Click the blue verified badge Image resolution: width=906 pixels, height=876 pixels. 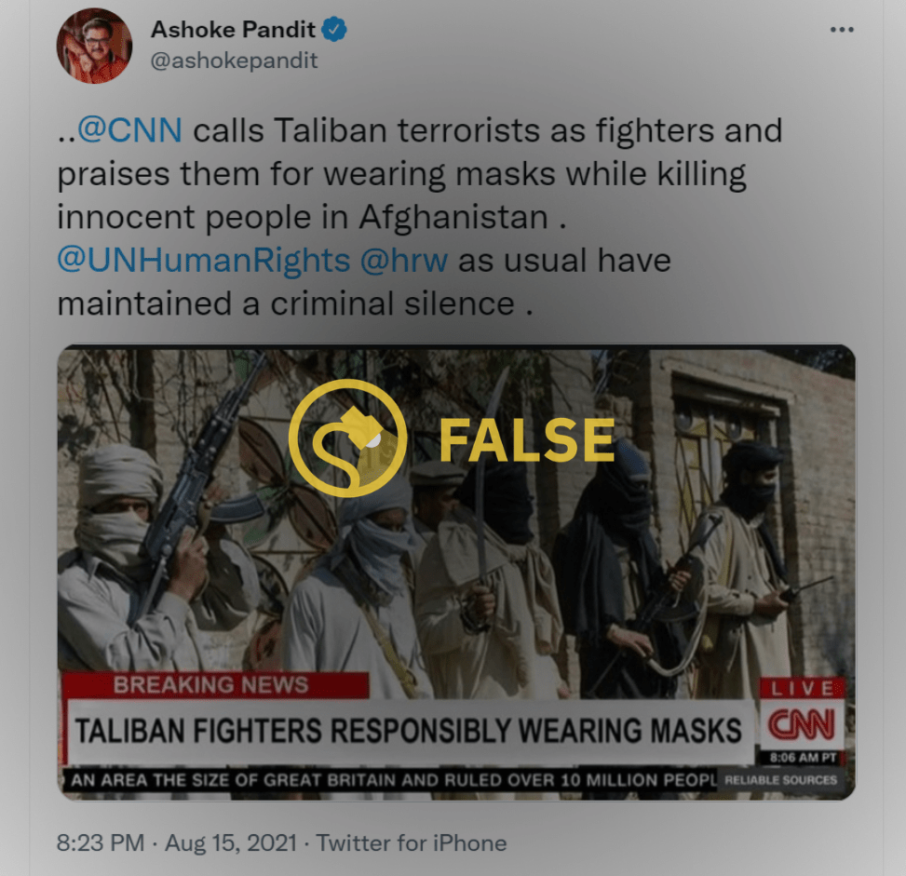[x=334, y=30]
